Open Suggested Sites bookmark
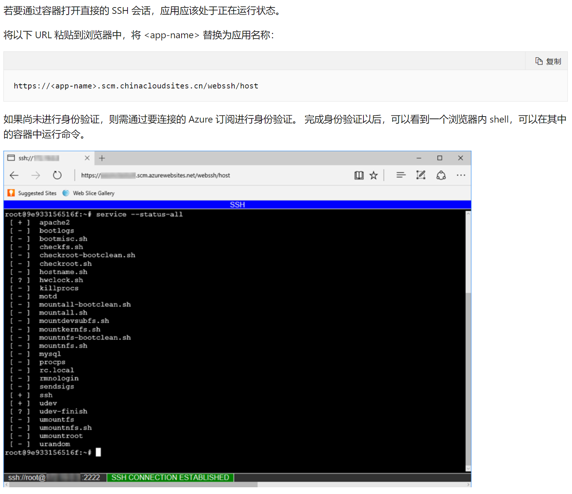This screenshot has width=572, height=494. (32, 193)
